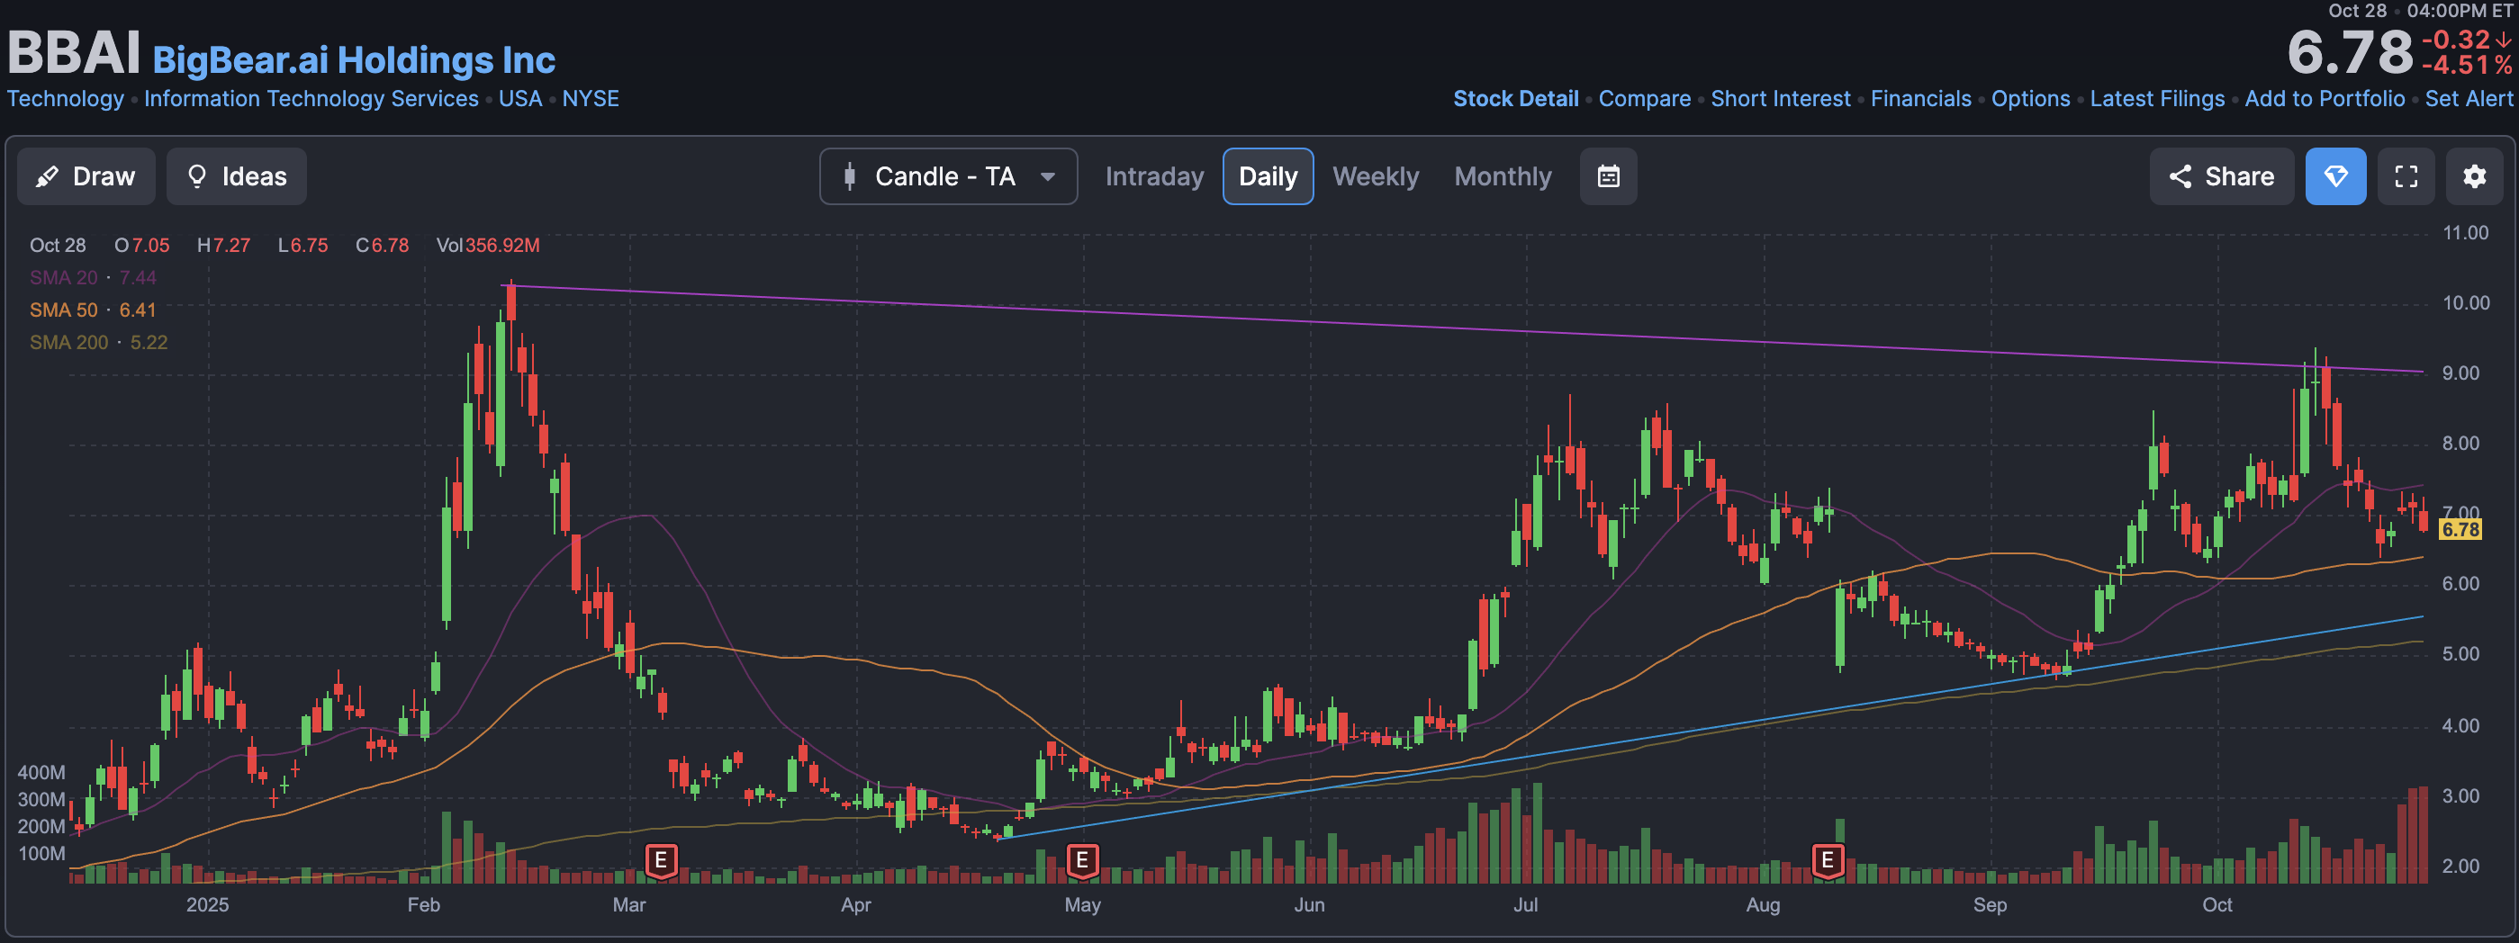
Task: Click the BBAI ticker symbol
Action: click(75, 53)
